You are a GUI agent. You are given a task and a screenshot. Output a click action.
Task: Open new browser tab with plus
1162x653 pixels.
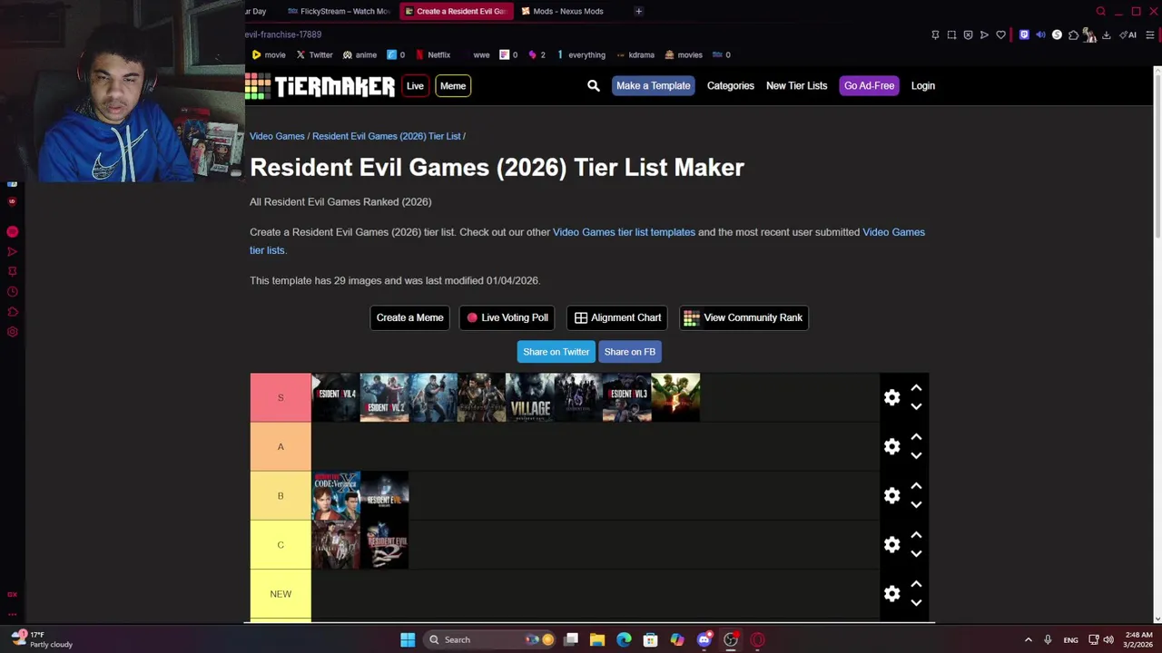[638, 11]
